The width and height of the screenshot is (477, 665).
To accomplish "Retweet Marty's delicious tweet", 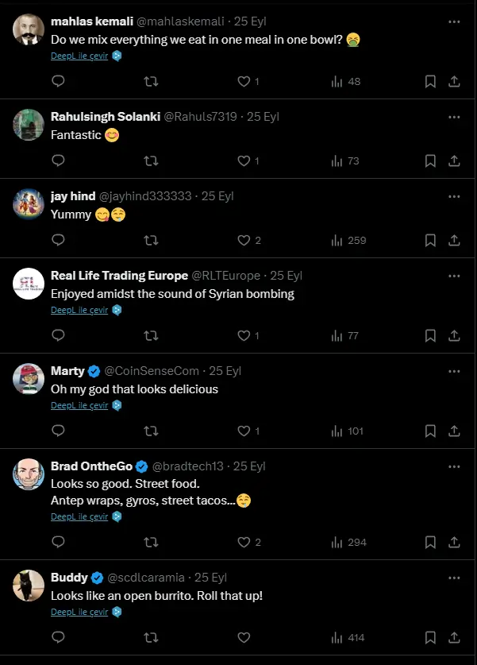I will [151, 431].
